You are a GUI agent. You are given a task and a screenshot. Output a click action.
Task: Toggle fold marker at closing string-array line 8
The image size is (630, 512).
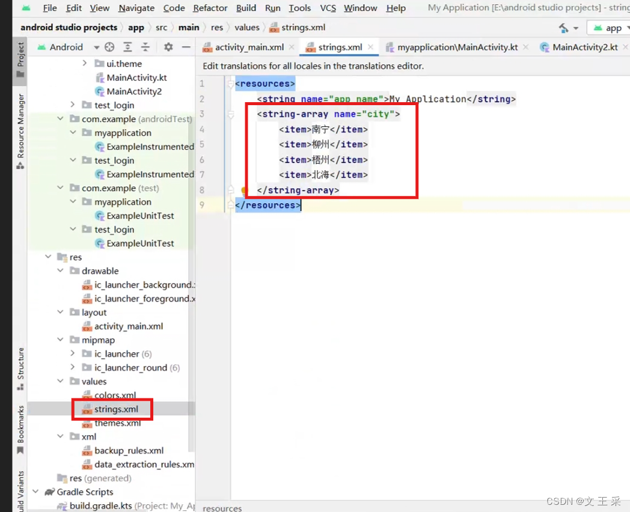point(231,189)
